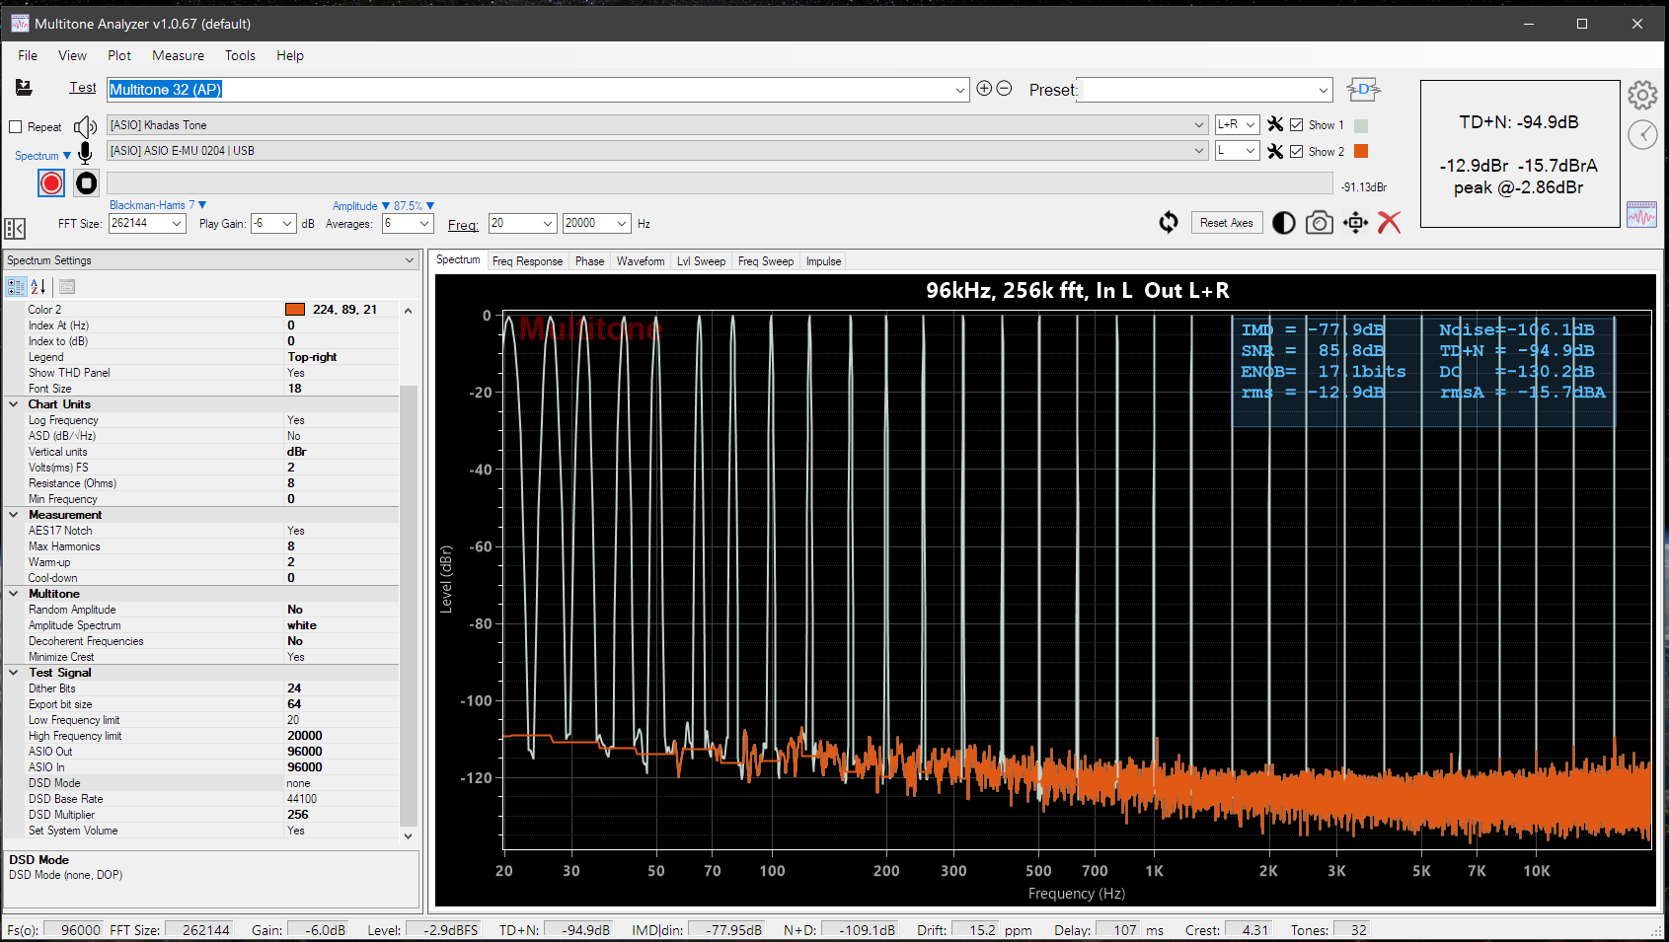Click the orange Show 2 color swatch
The height and width of the screenshot is (942, 1669).
coord(1361,151)
